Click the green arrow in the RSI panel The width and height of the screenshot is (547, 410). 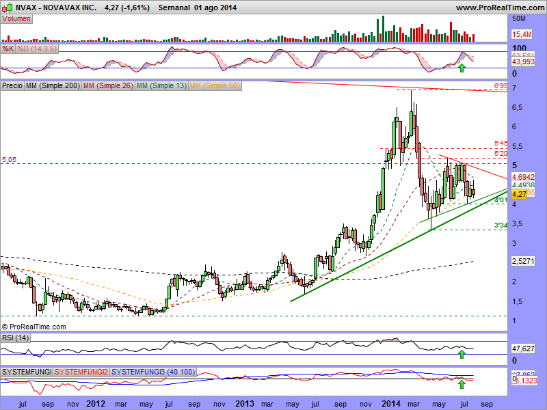(x=462, y=355)
